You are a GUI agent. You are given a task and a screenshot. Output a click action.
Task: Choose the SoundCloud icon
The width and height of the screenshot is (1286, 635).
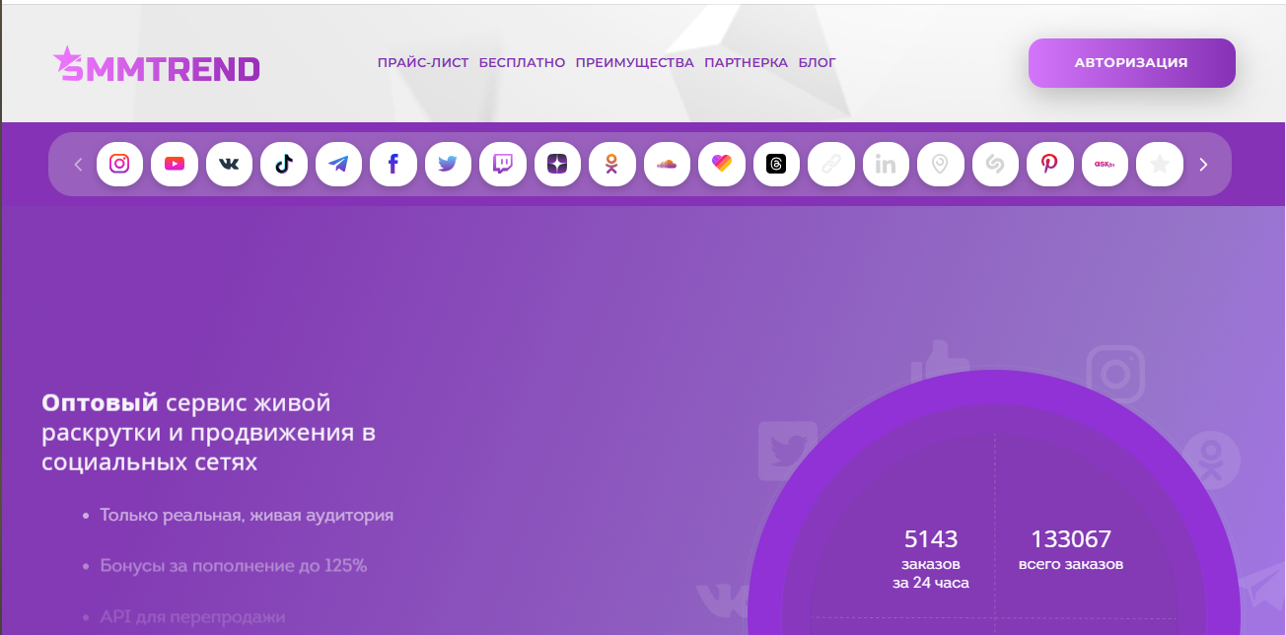click(x=667, y=164)
